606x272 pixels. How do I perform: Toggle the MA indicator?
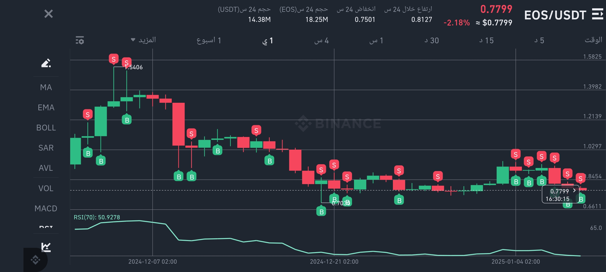point(46,87)
